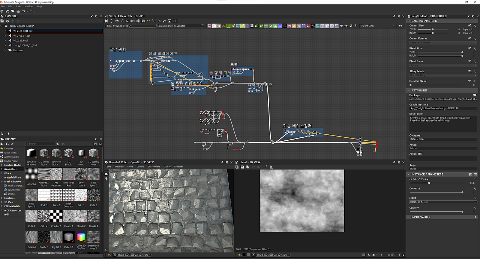Click the info icon in 2D view toolbar
Screen dimensions: 480x259
pos(266,167)
